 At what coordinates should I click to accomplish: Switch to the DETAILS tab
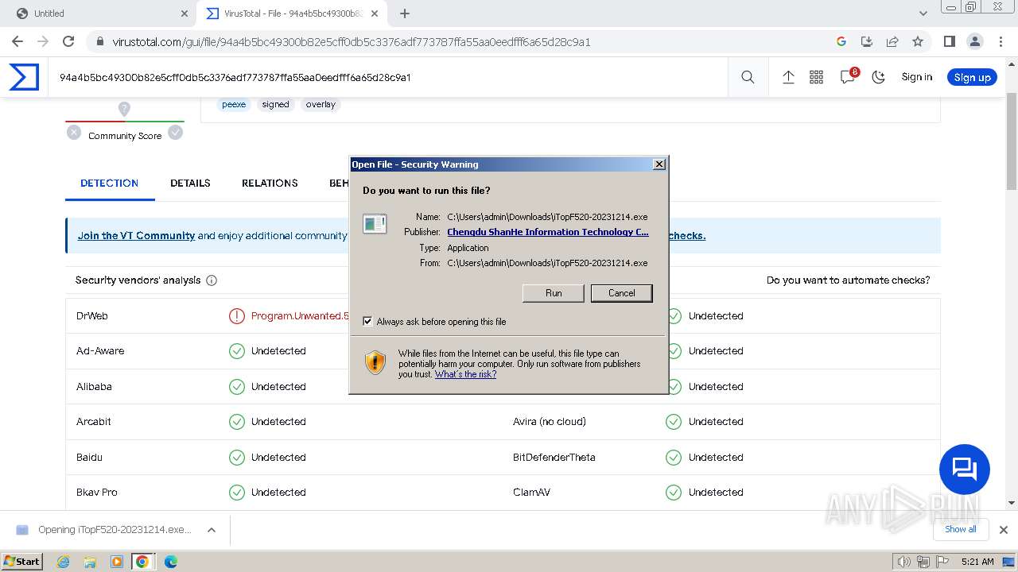click(190, 183)
